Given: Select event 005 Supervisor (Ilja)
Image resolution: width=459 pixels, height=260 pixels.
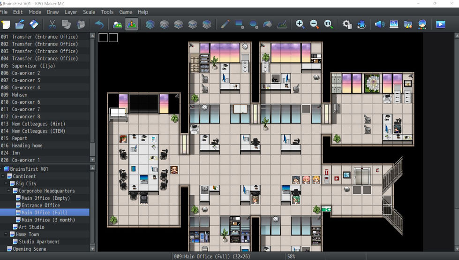Looking at the screenshot, I should coord(45,66).
